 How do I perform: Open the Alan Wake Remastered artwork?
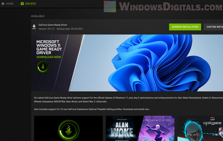coord(123,128)
